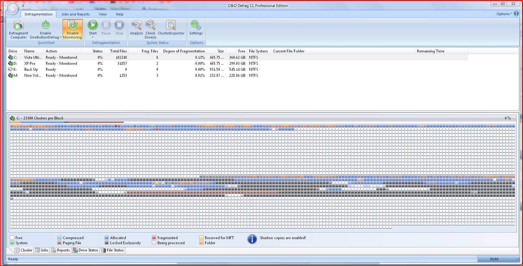Sort by the Drive column header
The width and height of the screenshot is (523, 266).
point(14,51)
